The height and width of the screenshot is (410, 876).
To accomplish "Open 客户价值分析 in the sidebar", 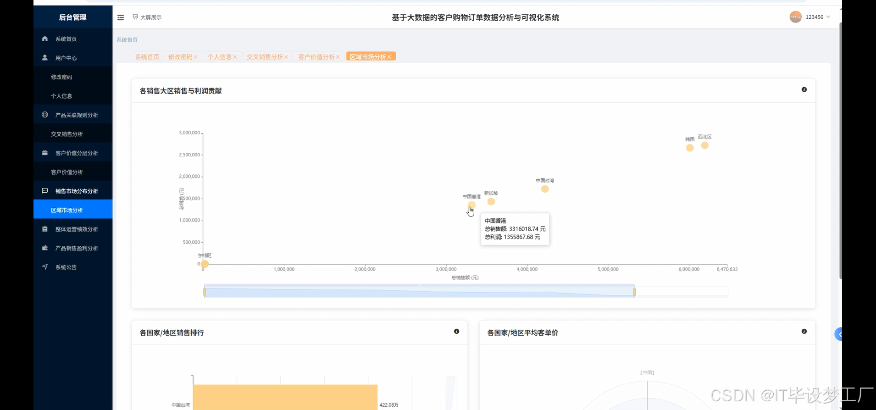I will coord(73,172).
